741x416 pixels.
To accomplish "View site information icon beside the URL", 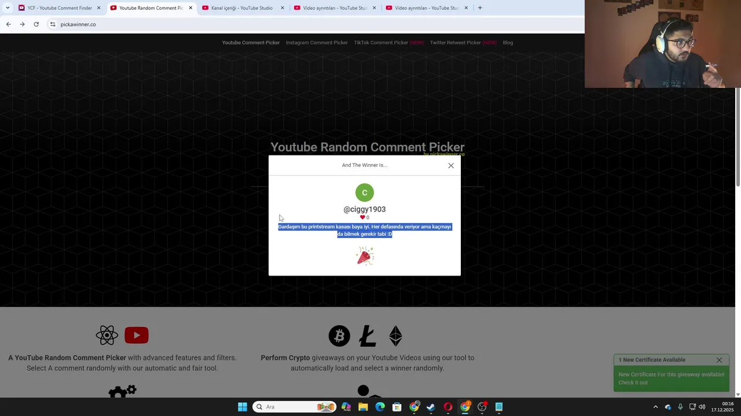I will tap(53, 24).
